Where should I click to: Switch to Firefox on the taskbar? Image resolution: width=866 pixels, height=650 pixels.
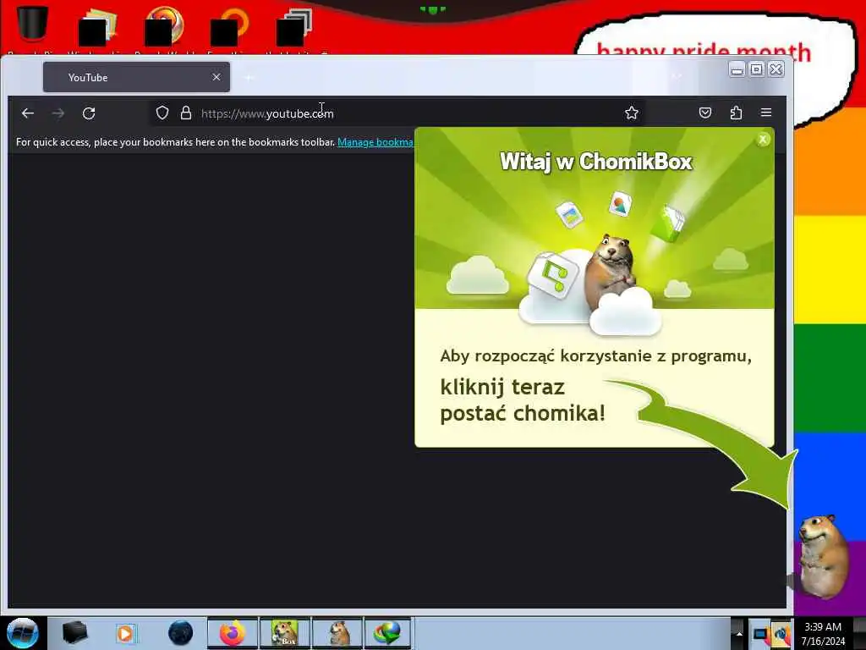[x=233, y=633]
